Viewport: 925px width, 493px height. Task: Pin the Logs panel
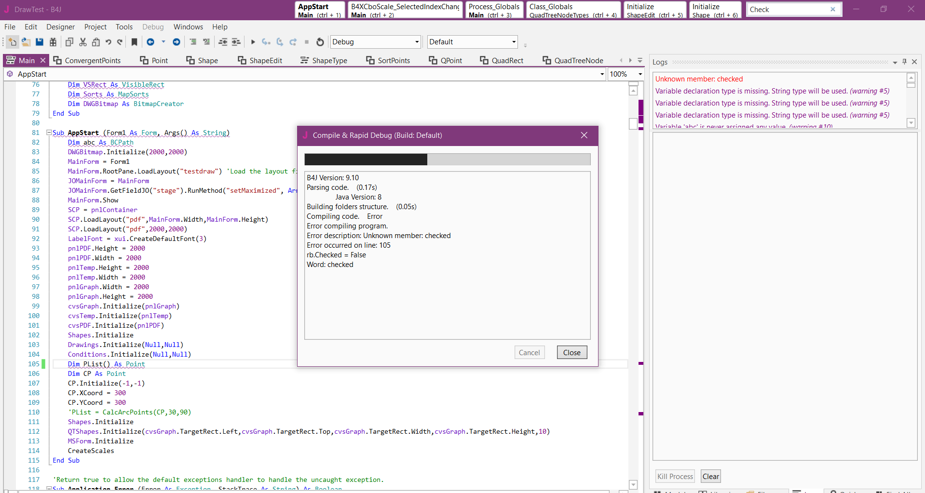click(x=904, y=62)
